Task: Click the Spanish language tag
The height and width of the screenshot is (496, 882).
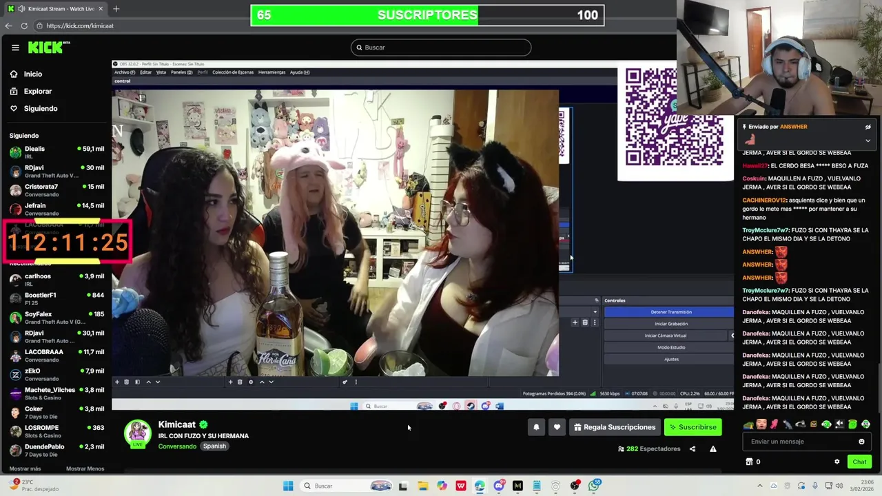Action: [x=214, y=446]
